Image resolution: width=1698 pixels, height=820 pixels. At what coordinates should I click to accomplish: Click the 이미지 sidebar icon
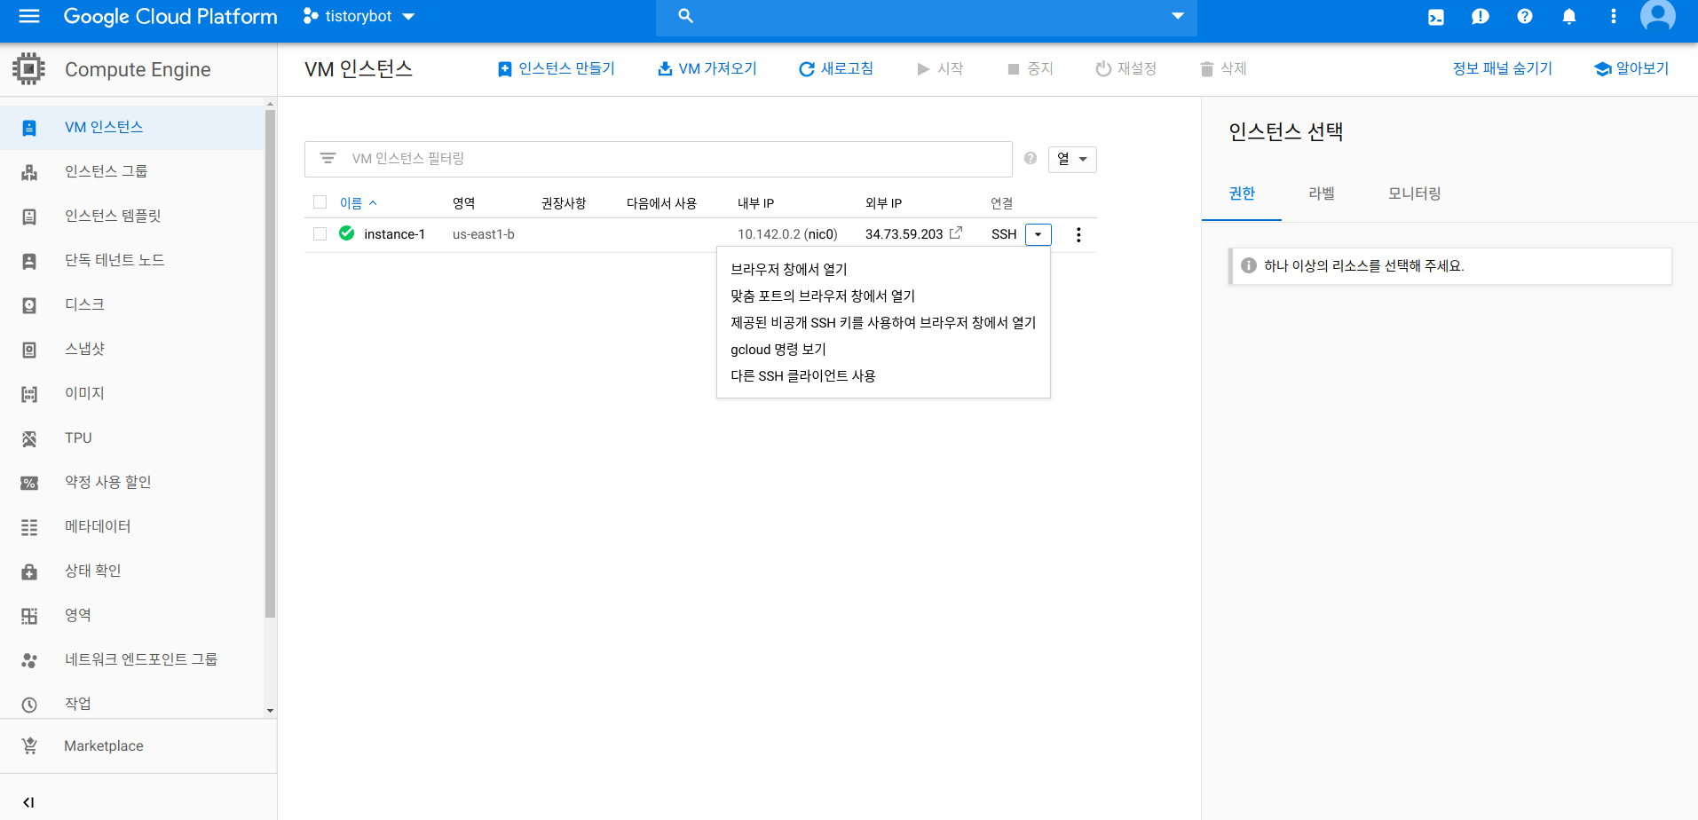pyautogui.click(x=29, y=394)
